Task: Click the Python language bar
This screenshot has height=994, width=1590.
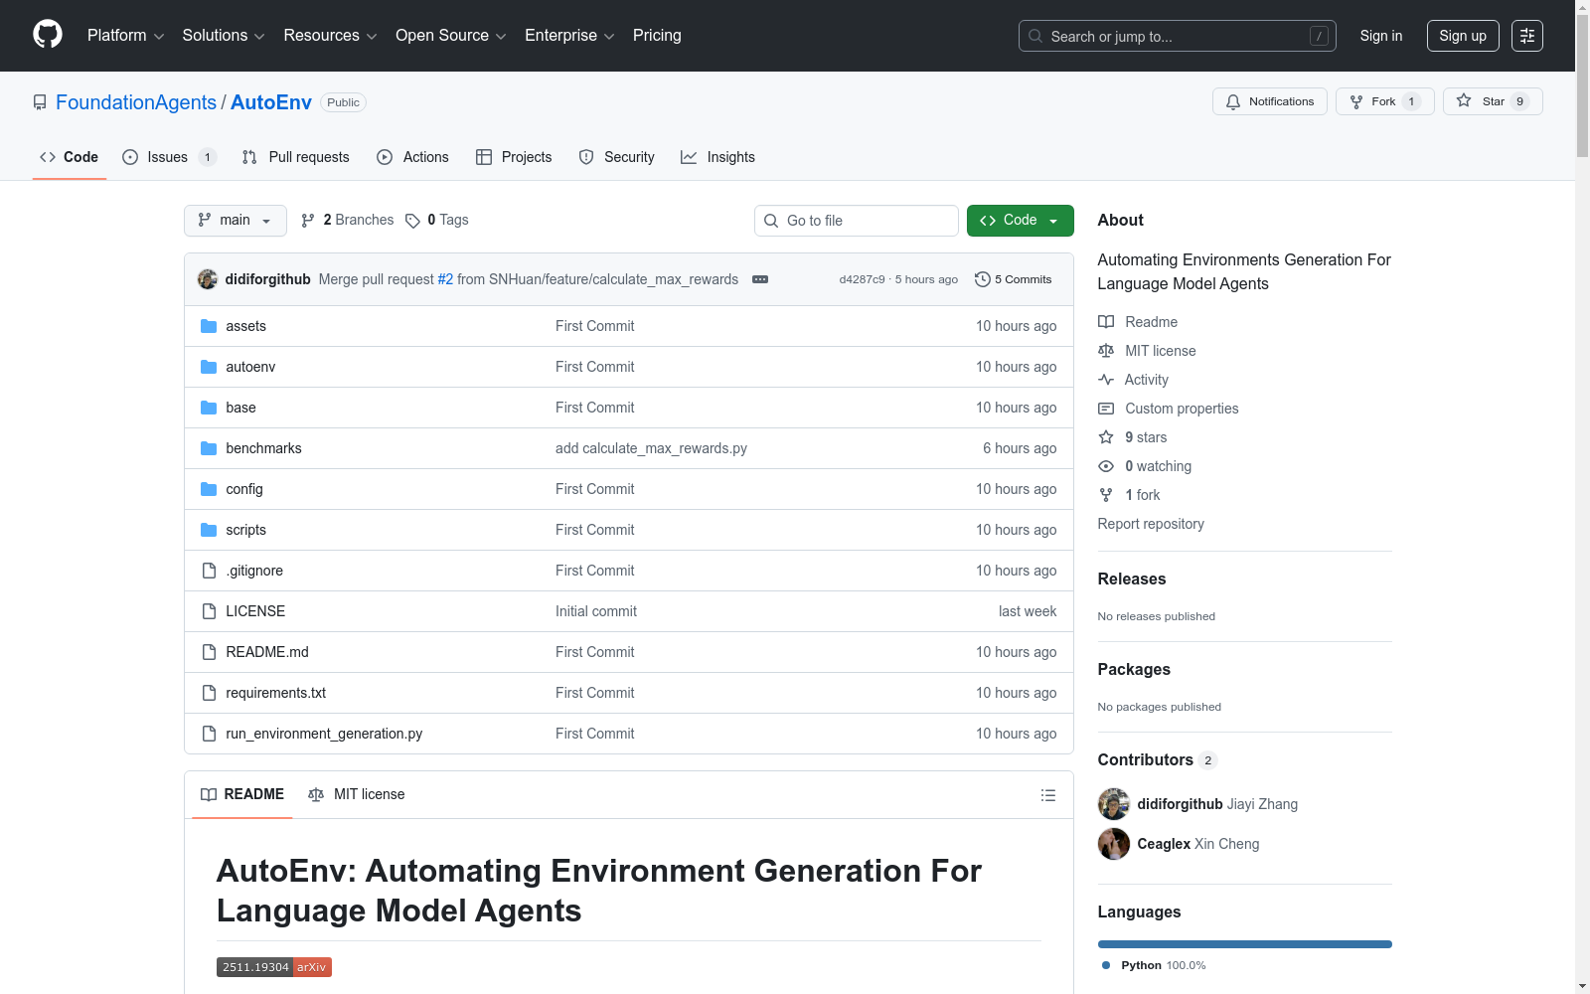Action: [x=1244, y=944]
